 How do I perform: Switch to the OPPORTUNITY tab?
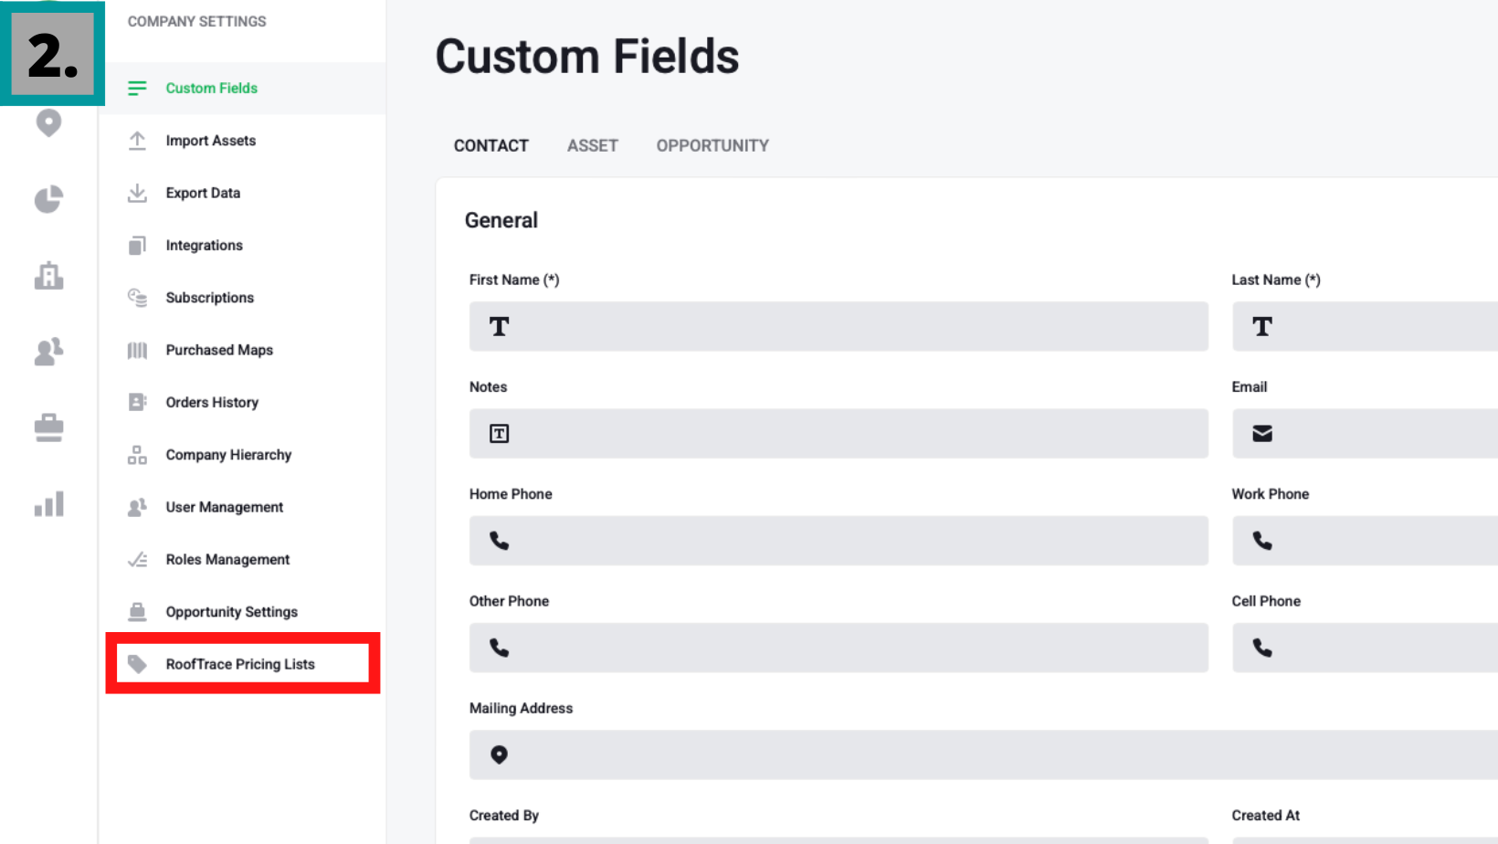coord(712,146)
